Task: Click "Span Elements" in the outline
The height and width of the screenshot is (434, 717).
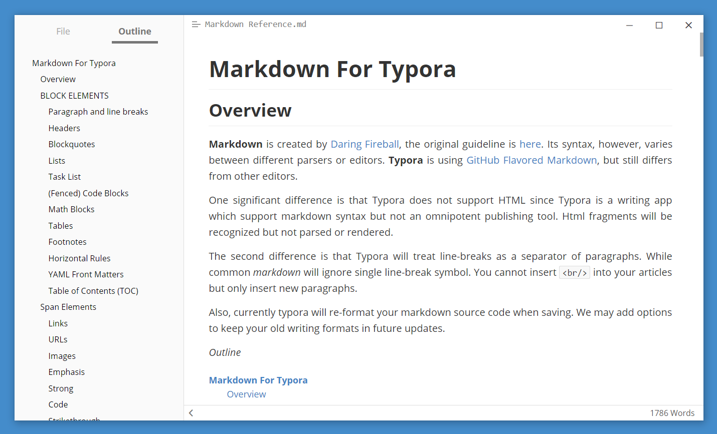Action: pos(68,306)
